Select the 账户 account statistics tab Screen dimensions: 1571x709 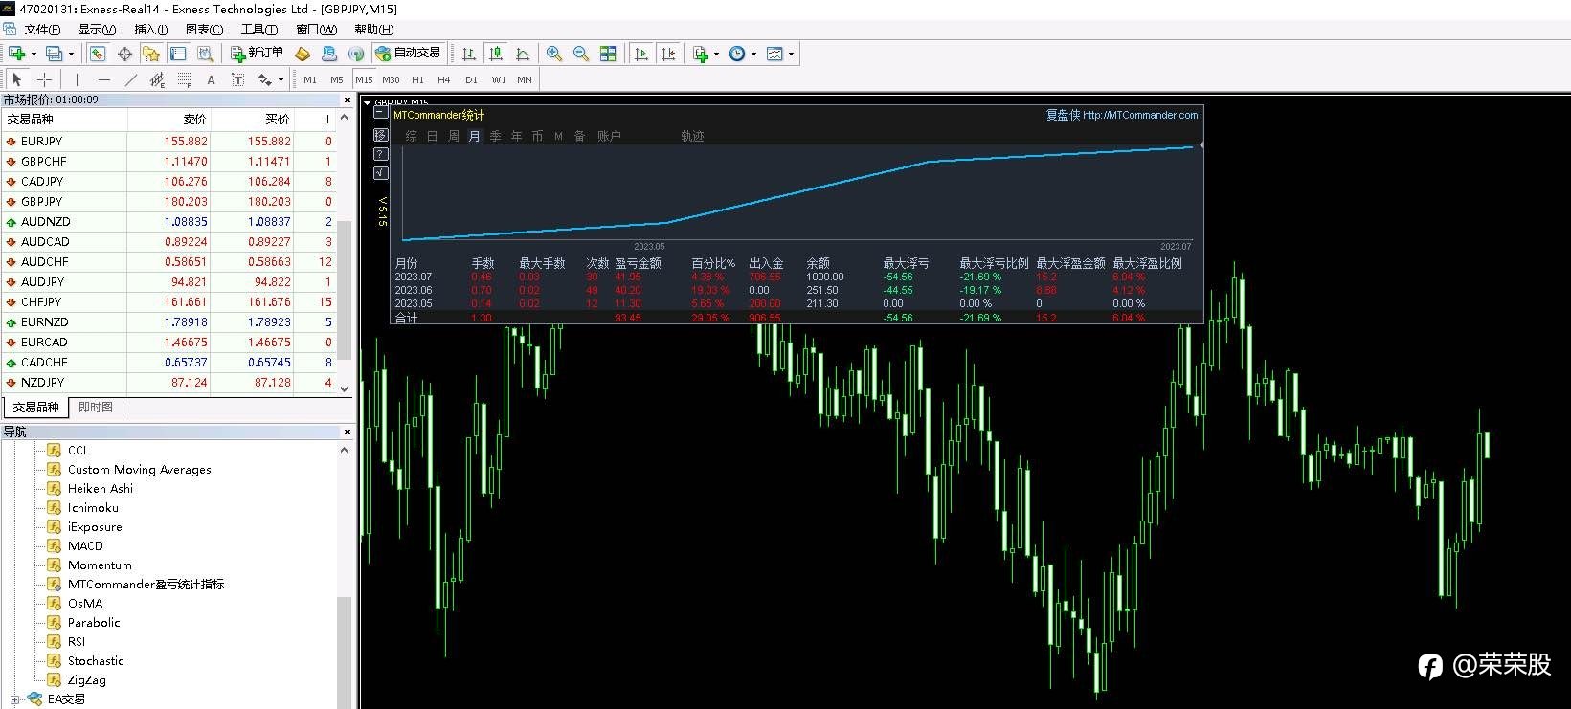[609, 137]
